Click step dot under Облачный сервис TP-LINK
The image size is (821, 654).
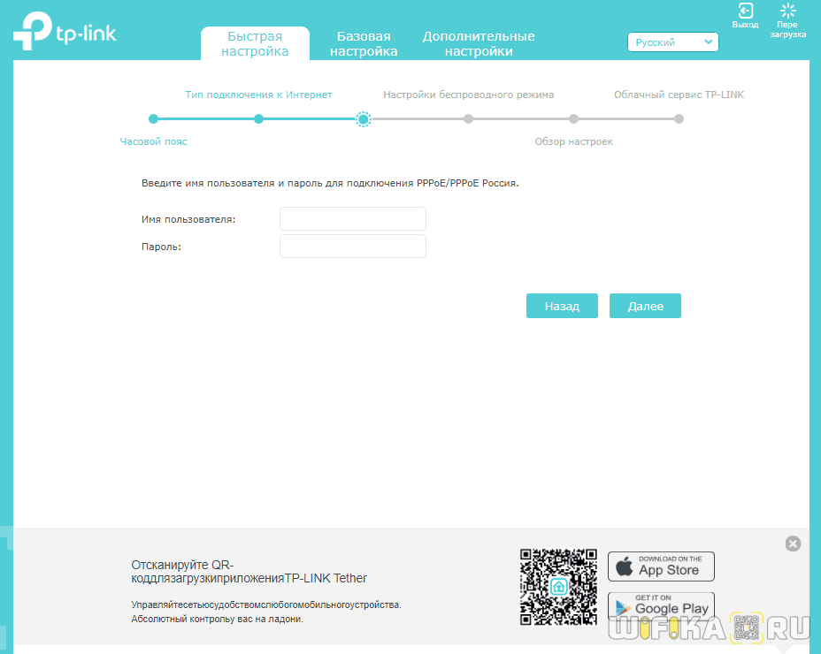679,118
